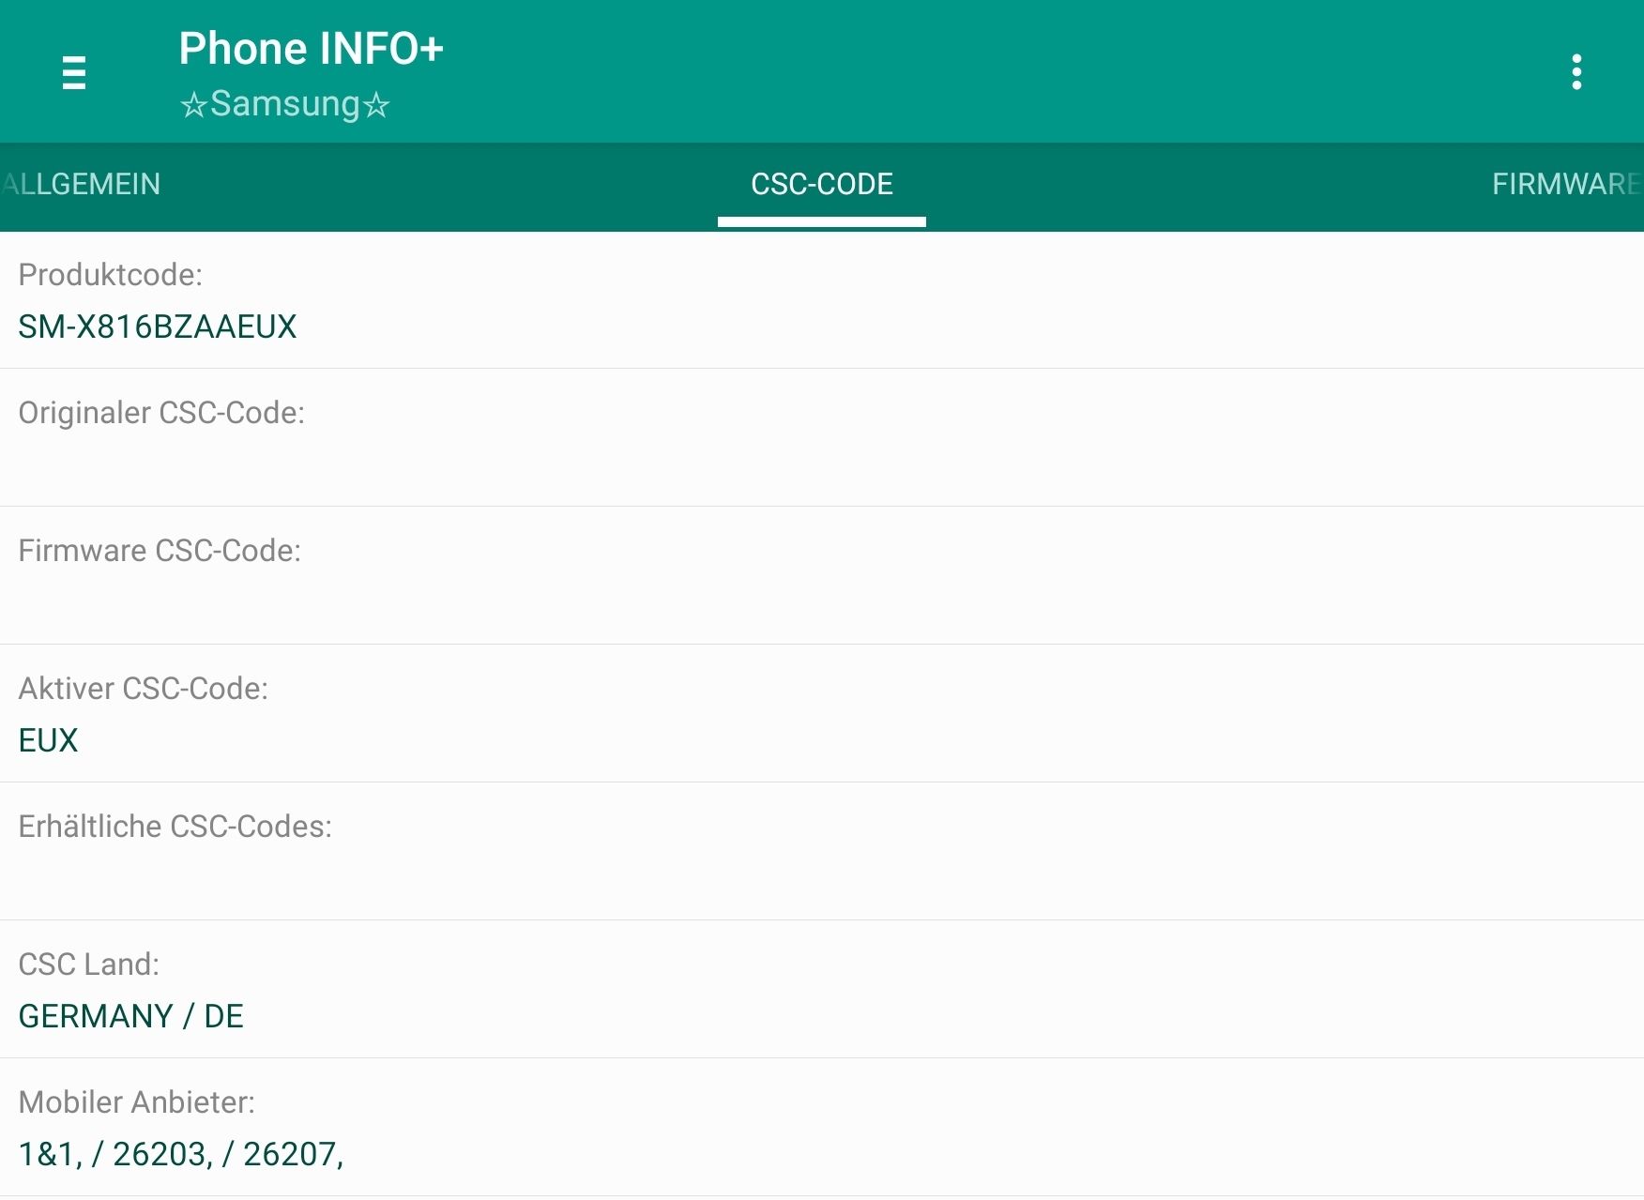
Task: Select the GERMANY / DE value
Action: (131, 1016)
